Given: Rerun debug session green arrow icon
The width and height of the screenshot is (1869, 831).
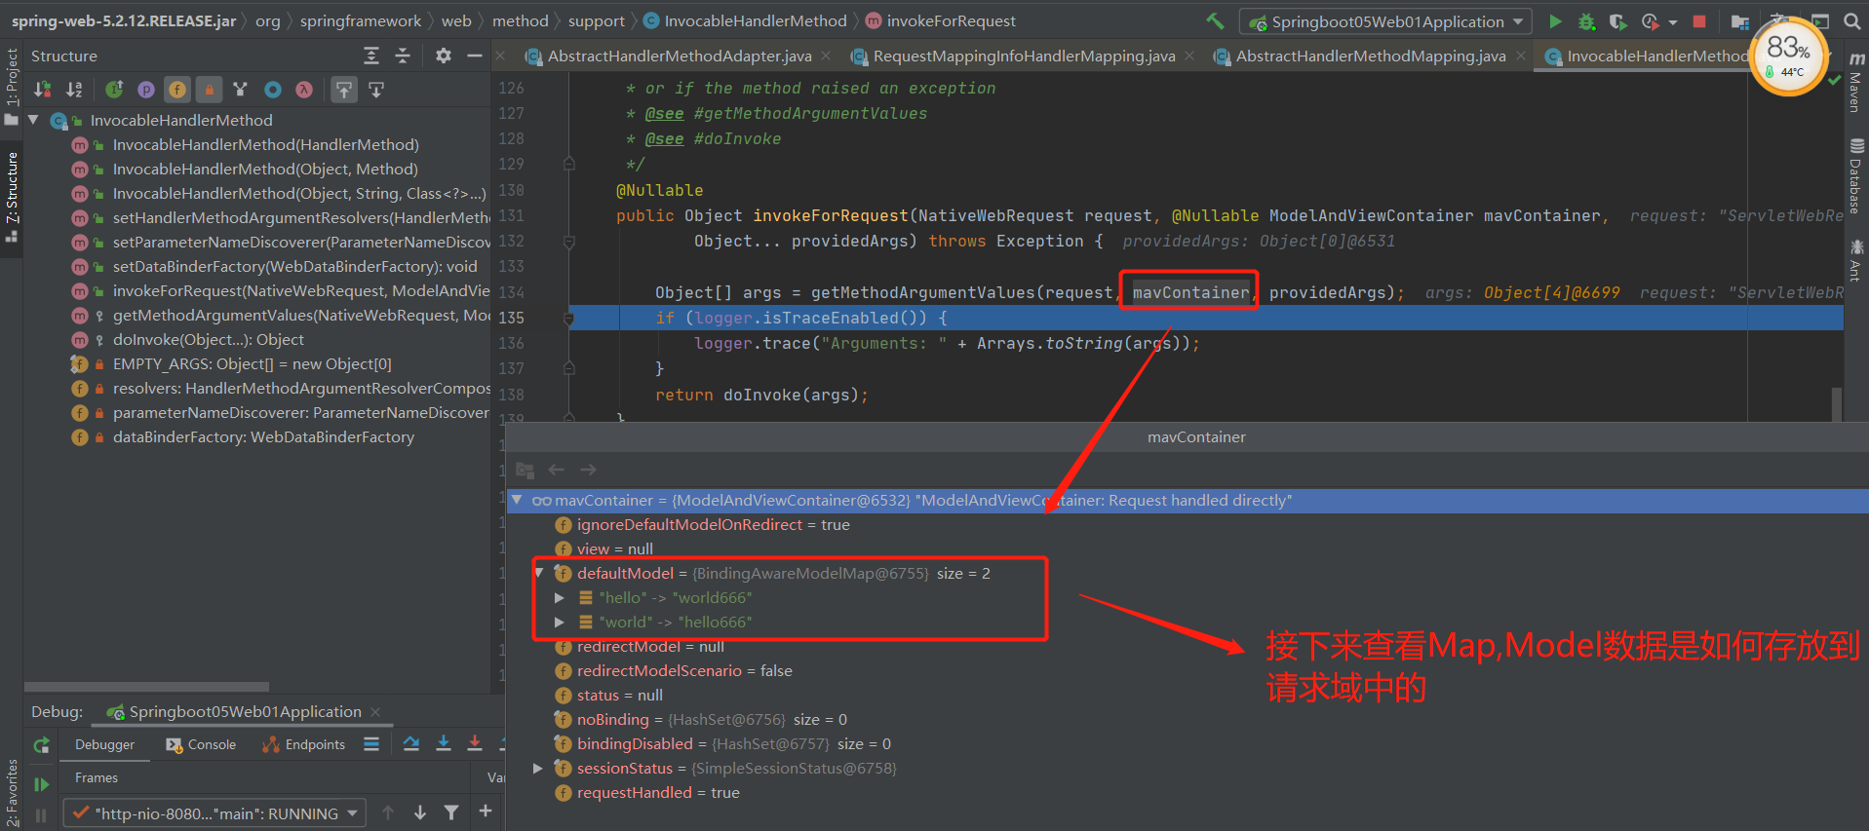Looking at the screenshot, I should point(41,745).
